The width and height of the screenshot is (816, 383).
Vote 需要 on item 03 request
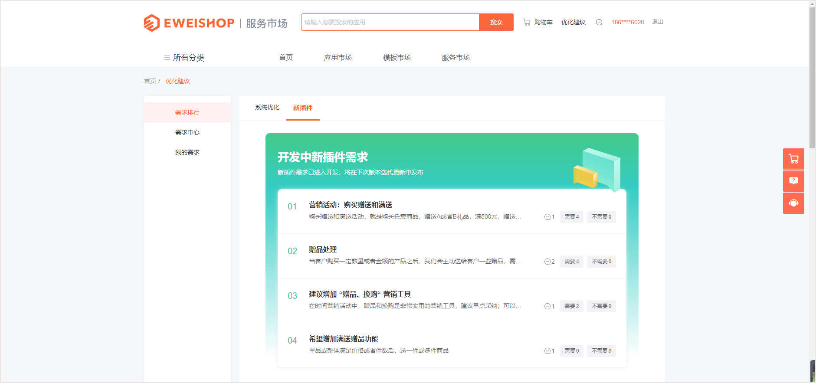click(571, 306)
